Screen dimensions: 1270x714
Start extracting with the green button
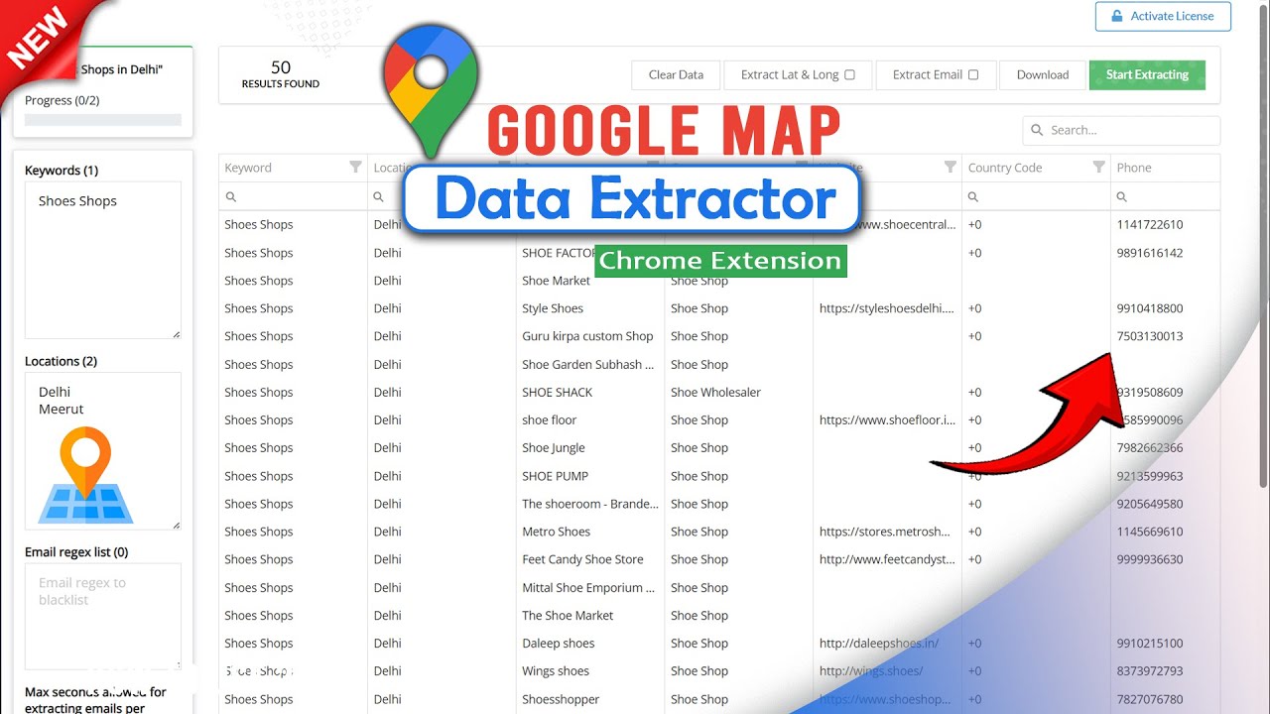click(1147, 74)
